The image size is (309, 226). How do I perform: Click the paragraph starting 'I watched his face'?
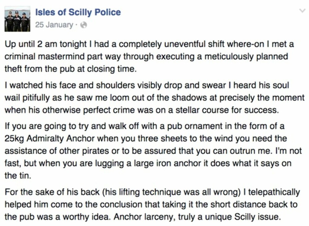(x=154, y=98)
